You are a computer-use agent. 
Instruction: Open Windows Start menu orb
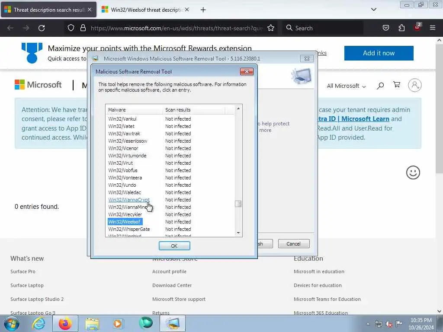(12, 323)
